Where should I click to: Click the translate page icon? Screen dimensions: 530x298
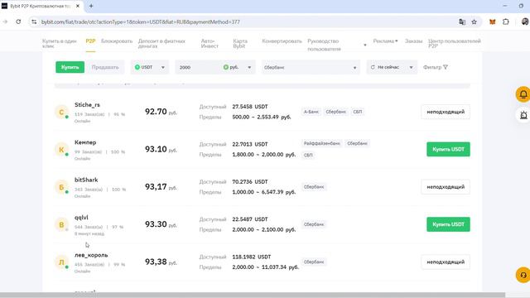click(x=462, y=22)
